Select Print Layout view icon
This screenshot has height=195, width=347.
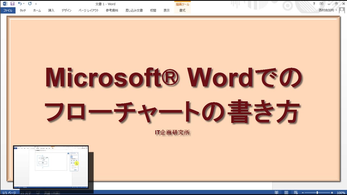click(x=286, y=193)
